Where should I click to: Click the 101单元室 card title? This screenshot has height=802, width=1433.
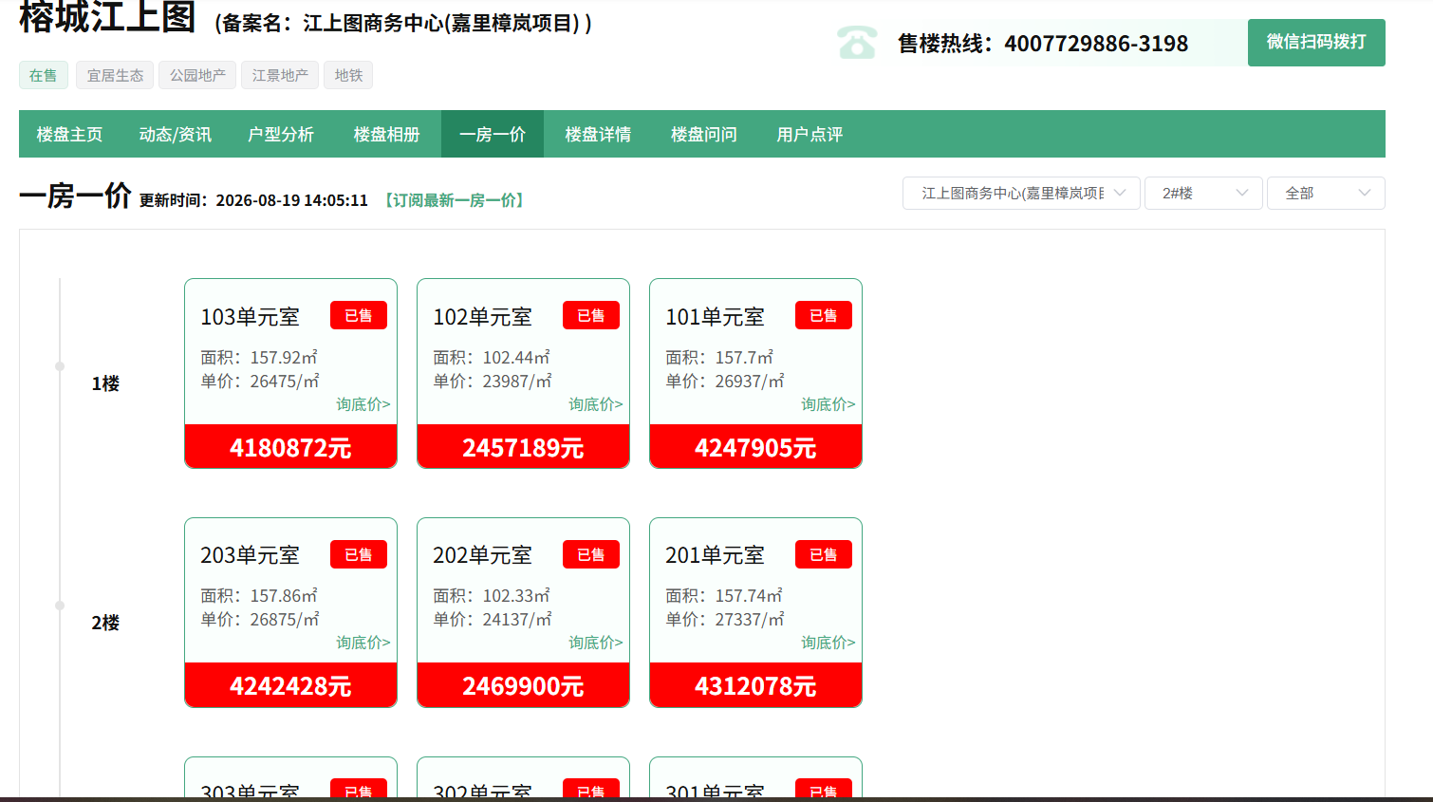click(715, 317)
